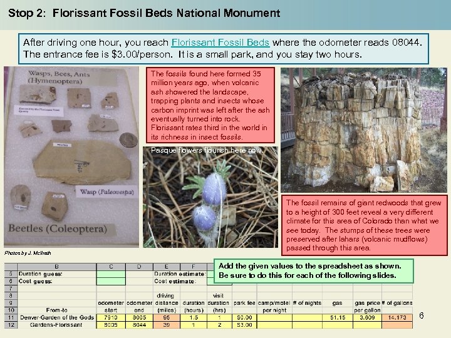Click the 'park fee' column heading

[244, 303]
